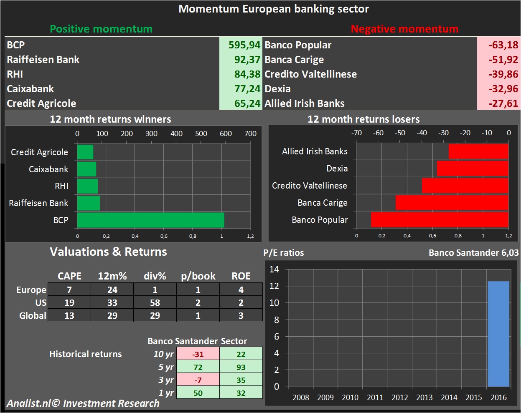
Task: Click the 'Analist.nl© Investment Research' credit text
Action: pos(83,403)
